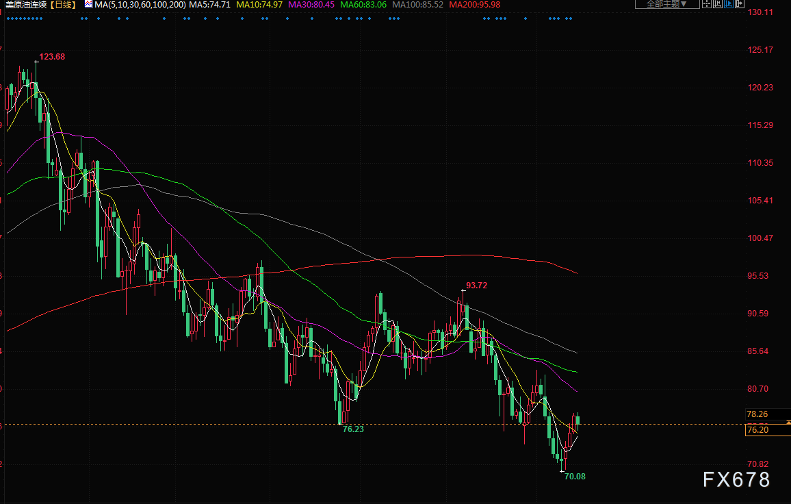Click the orange 76.20 current price tag
This screenshot has width=791, height=504.
point(757,430)
